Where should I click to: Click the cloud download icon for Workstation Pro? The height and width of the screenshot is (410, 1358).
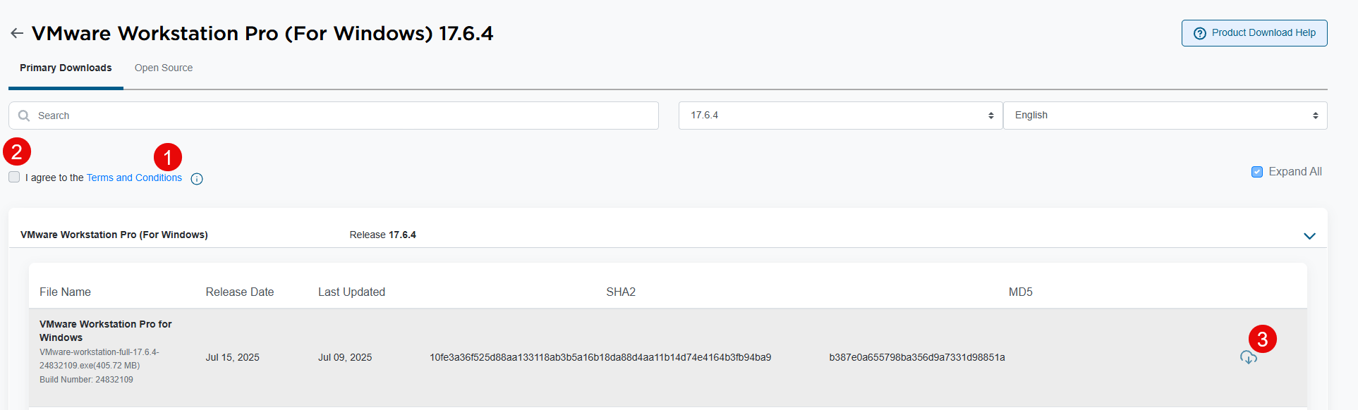[x=1248, y=358]
